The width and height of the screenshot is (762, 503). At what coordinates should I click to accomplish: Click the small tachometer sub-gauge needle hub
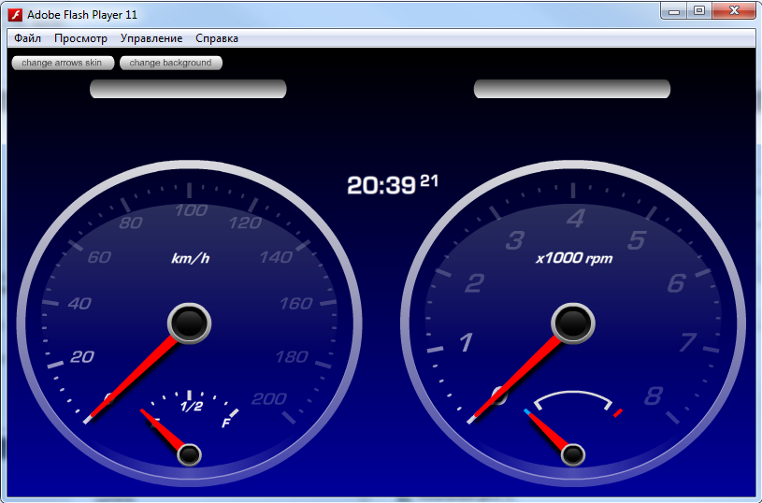coord(573,455)
